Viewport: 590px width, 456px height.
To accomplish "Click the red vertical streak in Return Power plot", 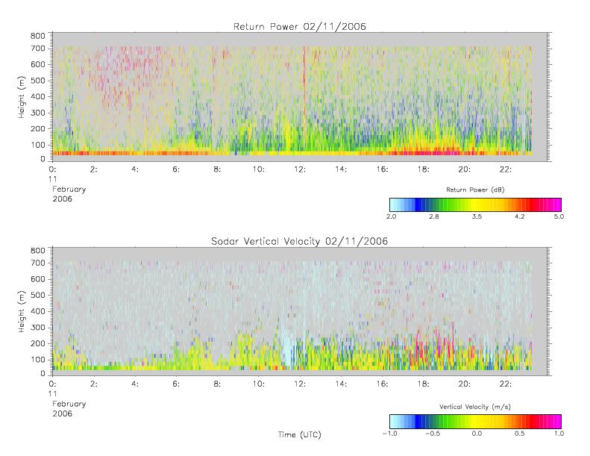I will click(x=304, y=81).
